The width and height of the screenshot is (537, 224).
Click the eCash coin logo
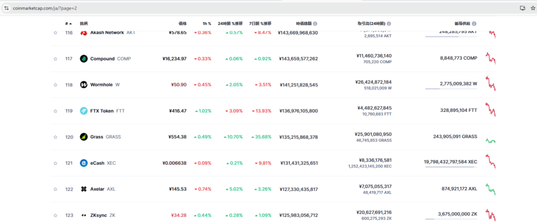point(83,163)
